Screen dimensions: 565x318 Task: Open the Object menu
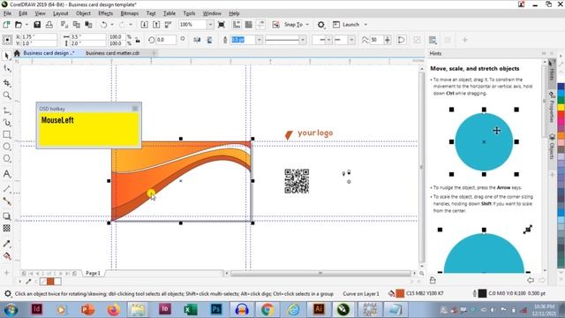click(83, 13)
